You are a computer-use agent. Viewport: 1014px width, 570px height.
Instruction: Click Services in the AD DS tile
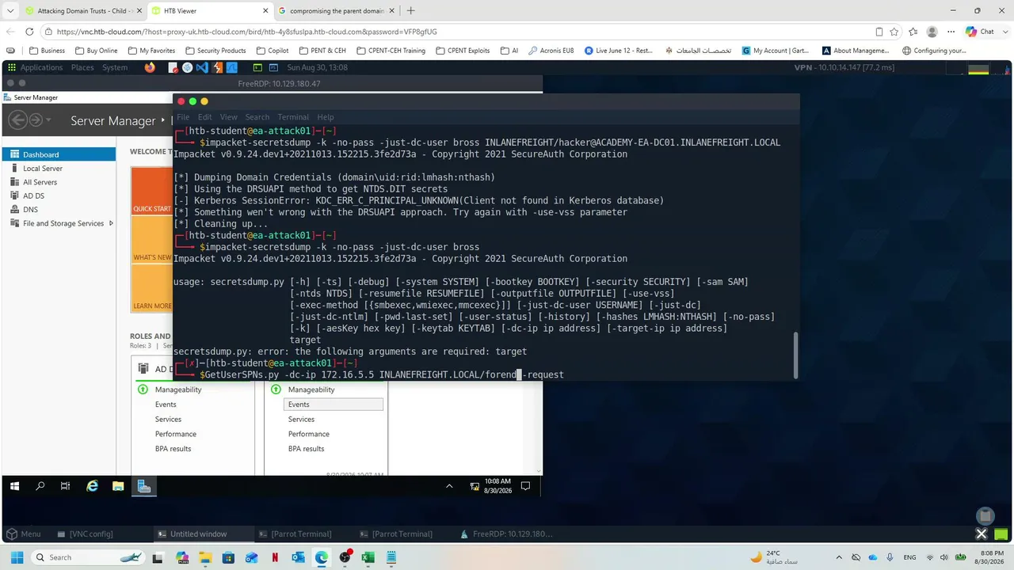168,420
